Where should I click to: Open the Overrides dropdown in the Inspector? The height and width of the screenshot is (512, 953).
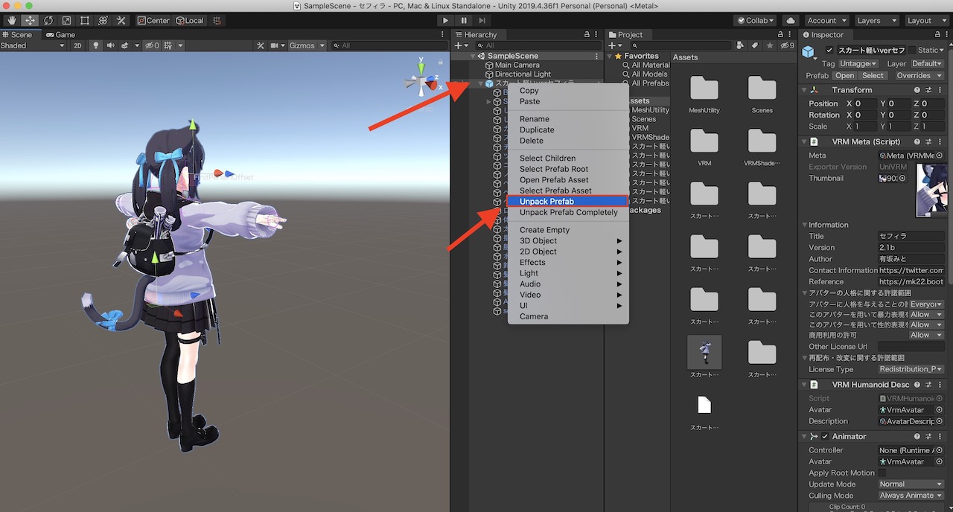[x=919, y=75]
